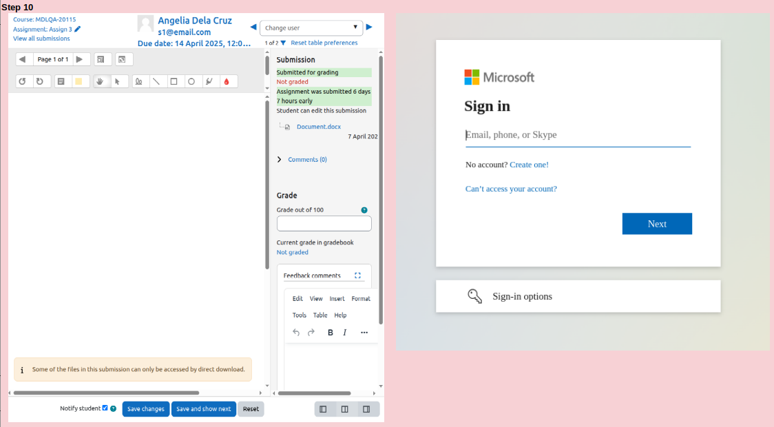
Task: Go to previous page in PDF annotator
Action: pyautogui.click(x=23, y=59)
